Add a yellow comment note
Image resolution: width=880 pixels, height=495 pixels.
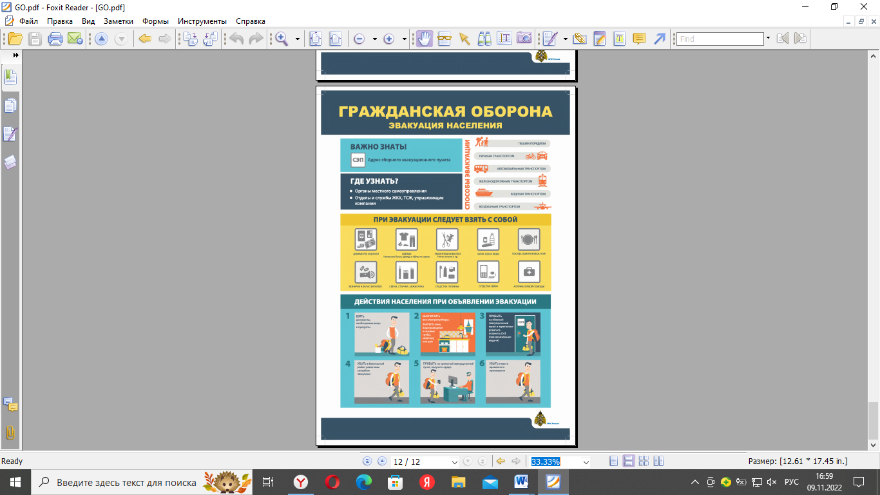(639, 39)
